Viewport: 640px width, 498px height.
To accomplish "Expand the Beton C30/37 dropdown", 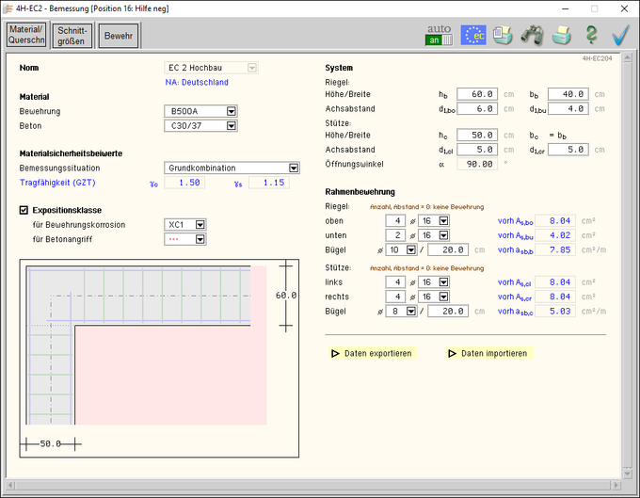I will coord(231,125).
